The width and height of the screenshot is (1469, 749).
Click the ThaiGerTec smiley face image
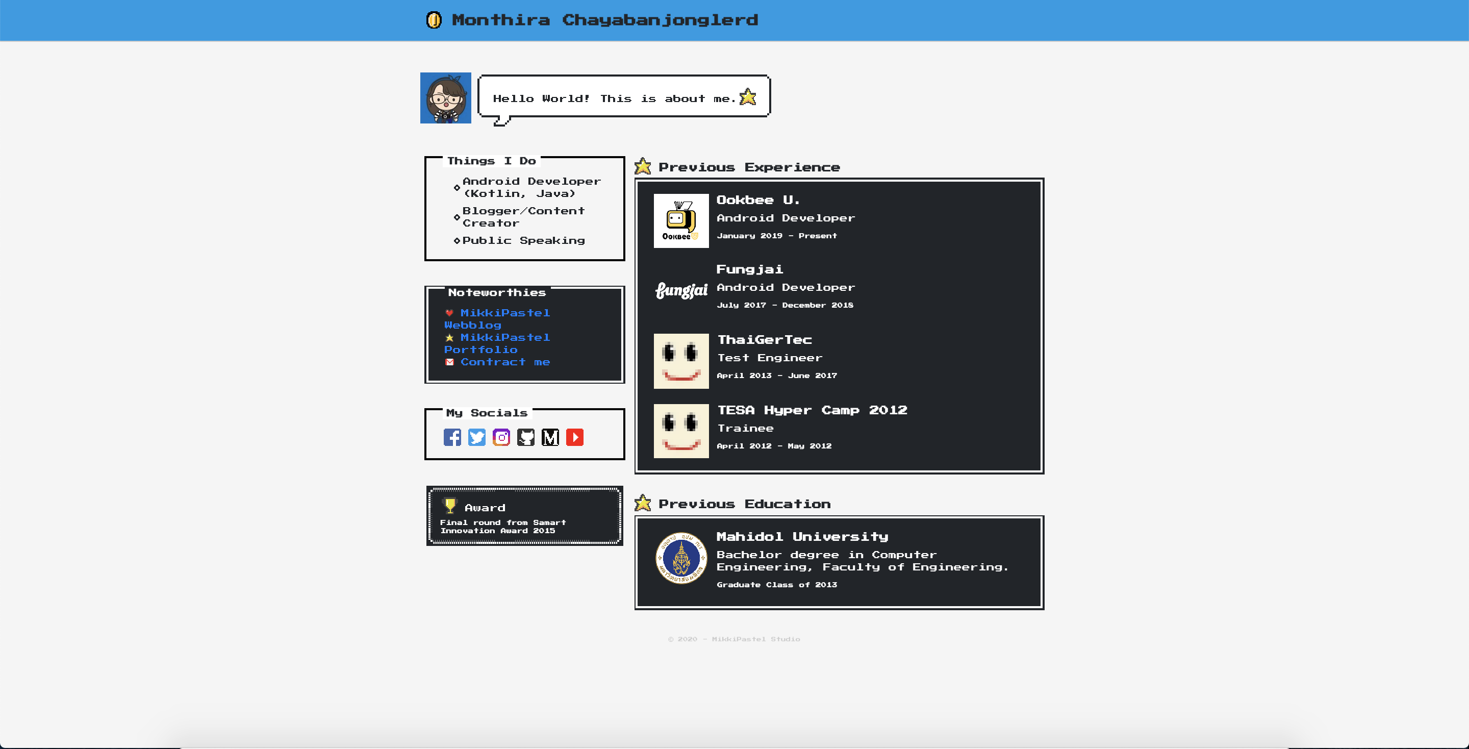[681, 361]
